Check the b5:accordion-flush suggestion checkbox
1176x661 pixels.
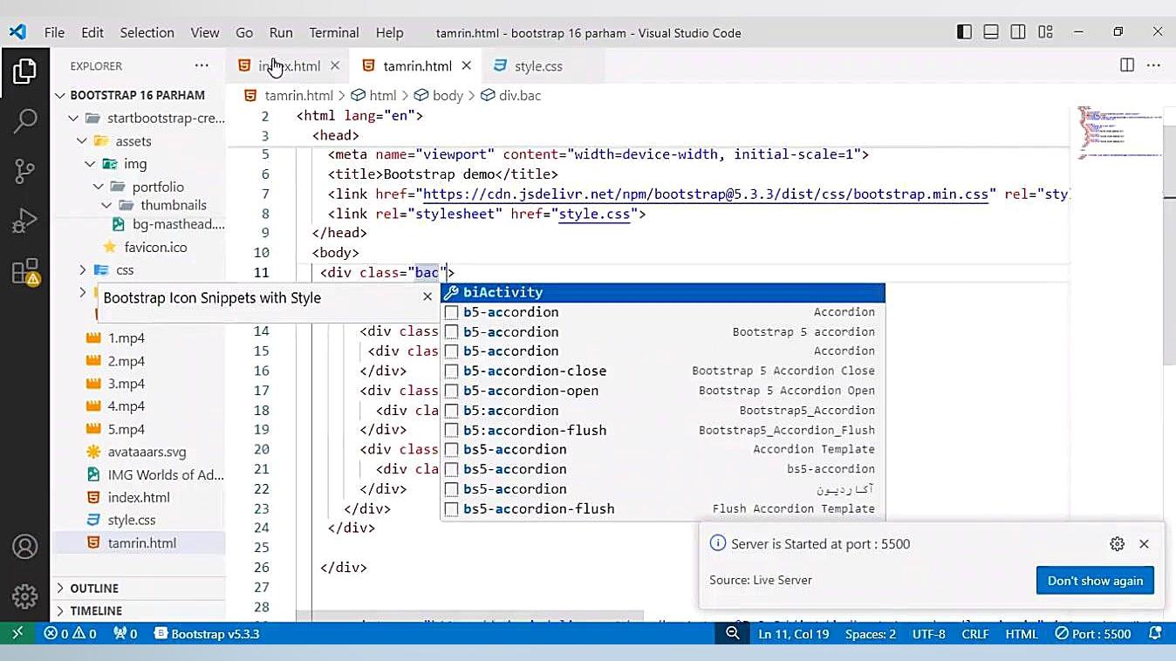451,430
